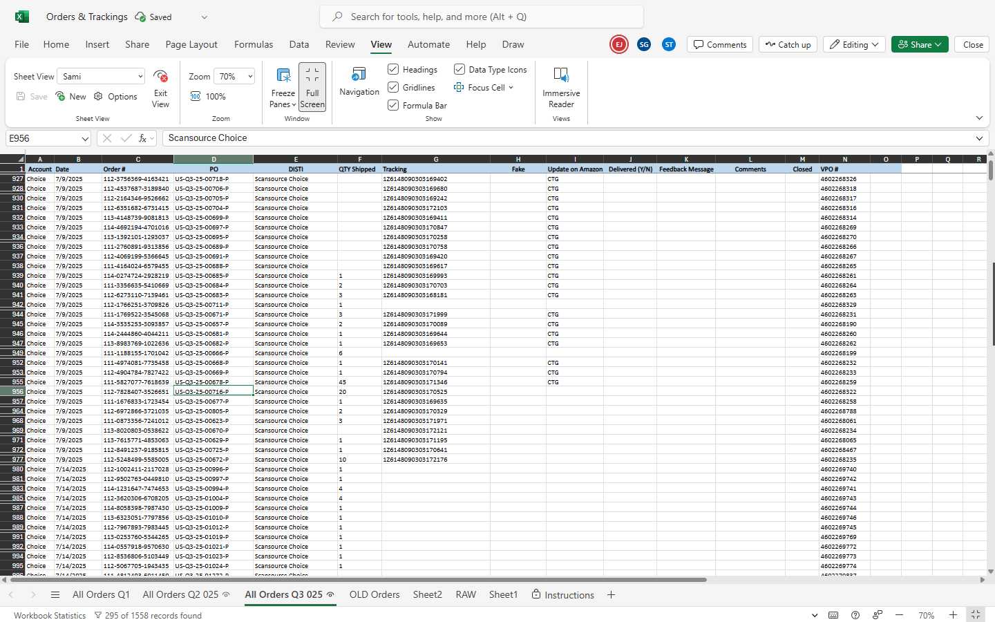This screenshot has width=995, height=622.
Task: Click the ST user avatar
Action: click(669, 44)
